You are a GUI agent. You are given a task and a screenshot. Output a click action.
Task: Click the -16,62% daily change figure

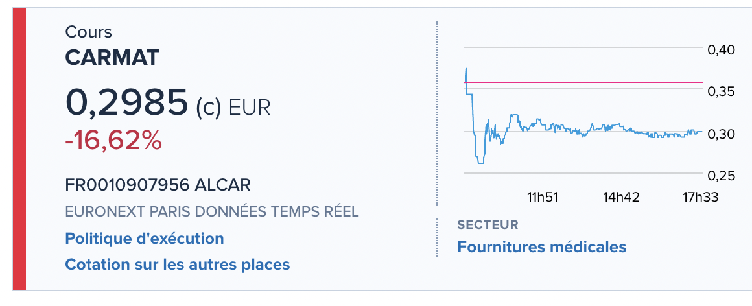[x=113, y=139]
